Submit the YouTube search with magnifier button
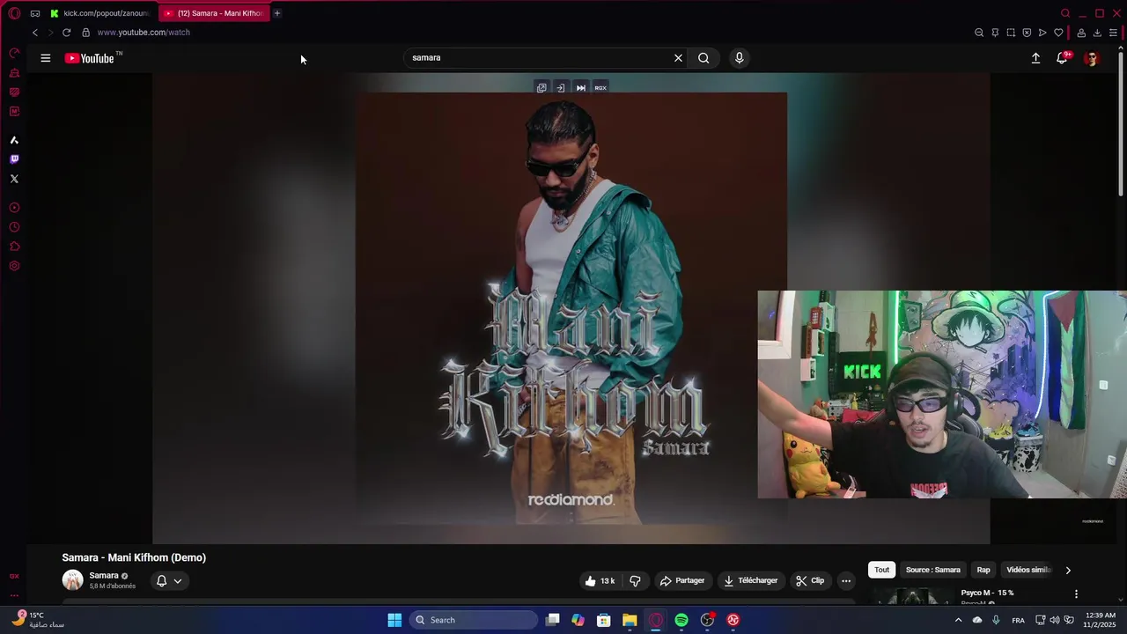Image resolution: width=1127 pixels, height=634 pixels. pos(703,58)
